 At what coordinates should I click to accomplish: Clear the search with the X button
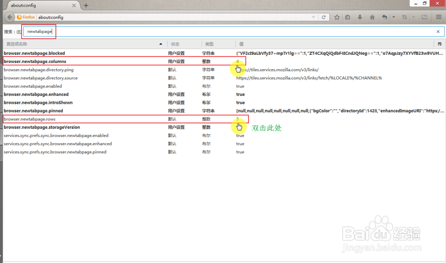(438, 32)
